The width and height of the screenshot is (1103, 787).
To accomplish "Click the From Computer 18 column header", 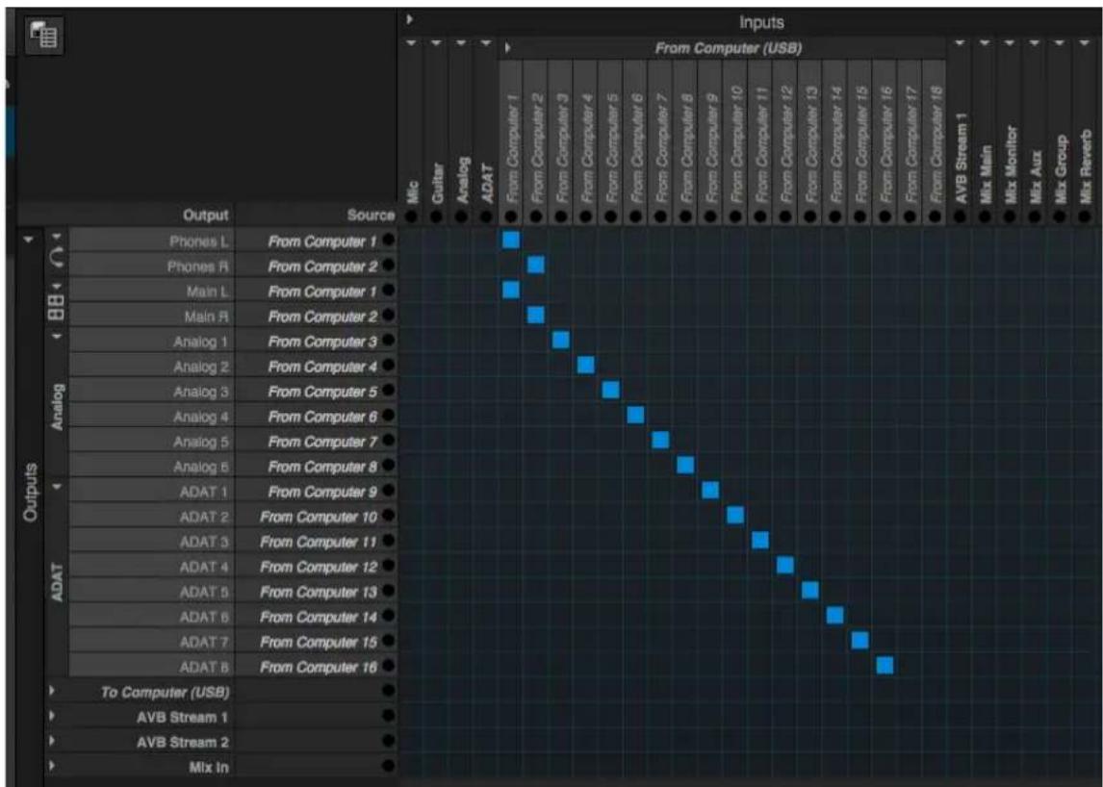I will coord(935,142).
